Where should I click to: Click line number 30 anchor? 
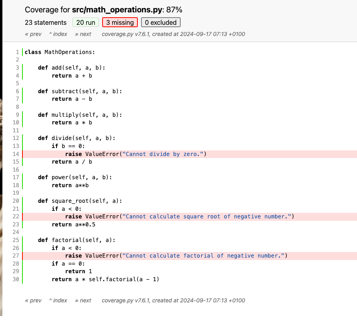click(x=16, y=279)
